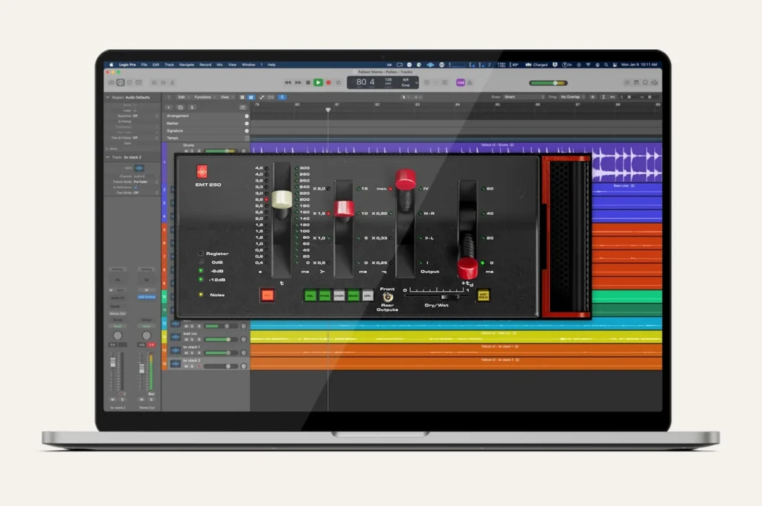This screenshot has height=506, width=762.
Task: Open the tracks area View dropdown
Action: (x=226, y=97)
